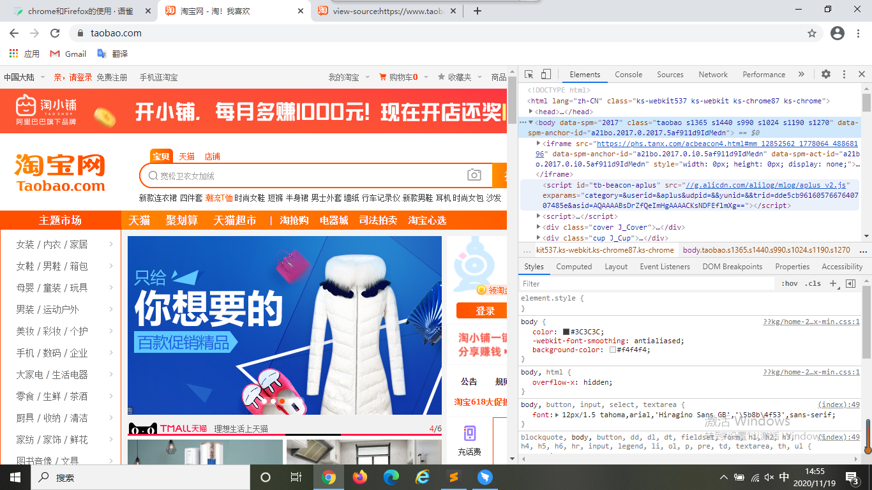Image resolution: width=872 pixels, height=490 pixels.
Task: Reload the Taobao page
Action: pos(55,33)
